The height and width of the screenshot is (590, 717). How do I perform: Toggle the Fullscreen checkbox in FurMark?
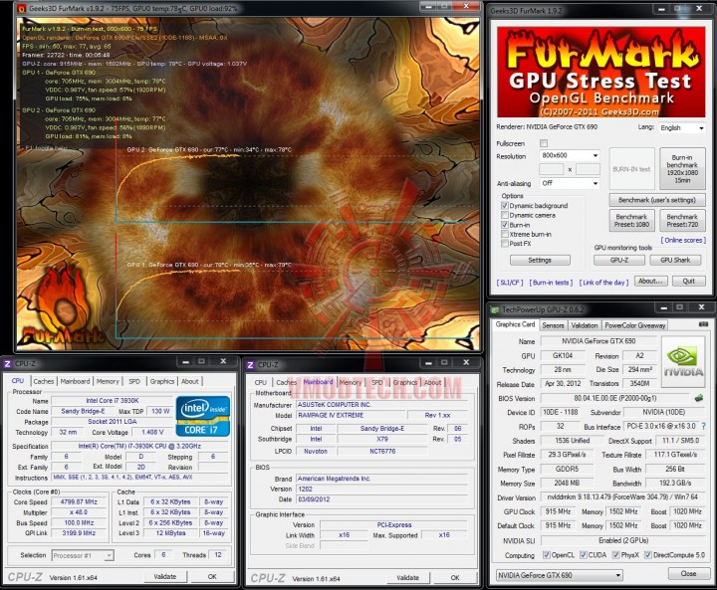click(544, 143)
